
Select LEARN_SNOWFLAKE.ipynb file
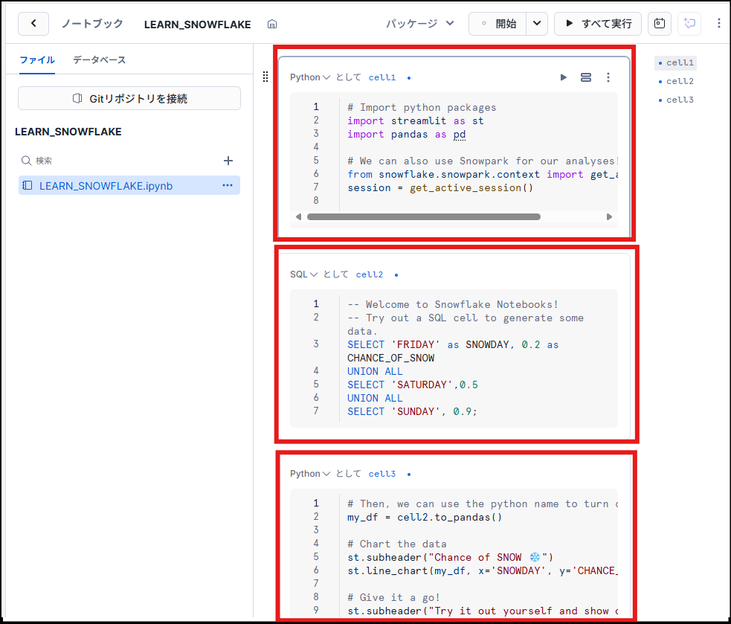coord(129,186)
